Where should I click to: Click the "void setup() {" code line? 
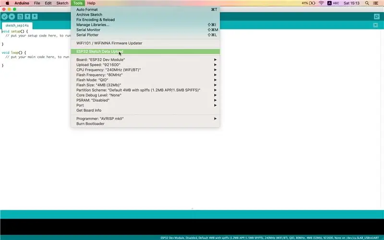click(x=15, y=31)
